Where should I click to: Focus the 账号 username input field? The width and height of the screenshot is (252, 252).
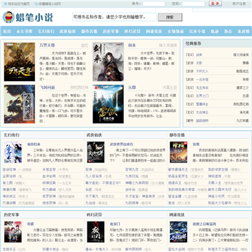[153, 3]
